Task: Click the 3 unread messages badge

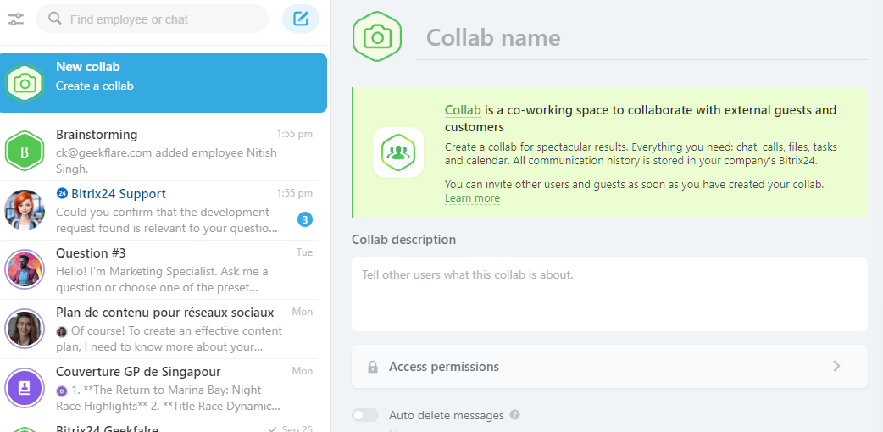Action: click(x=305, y=220)
